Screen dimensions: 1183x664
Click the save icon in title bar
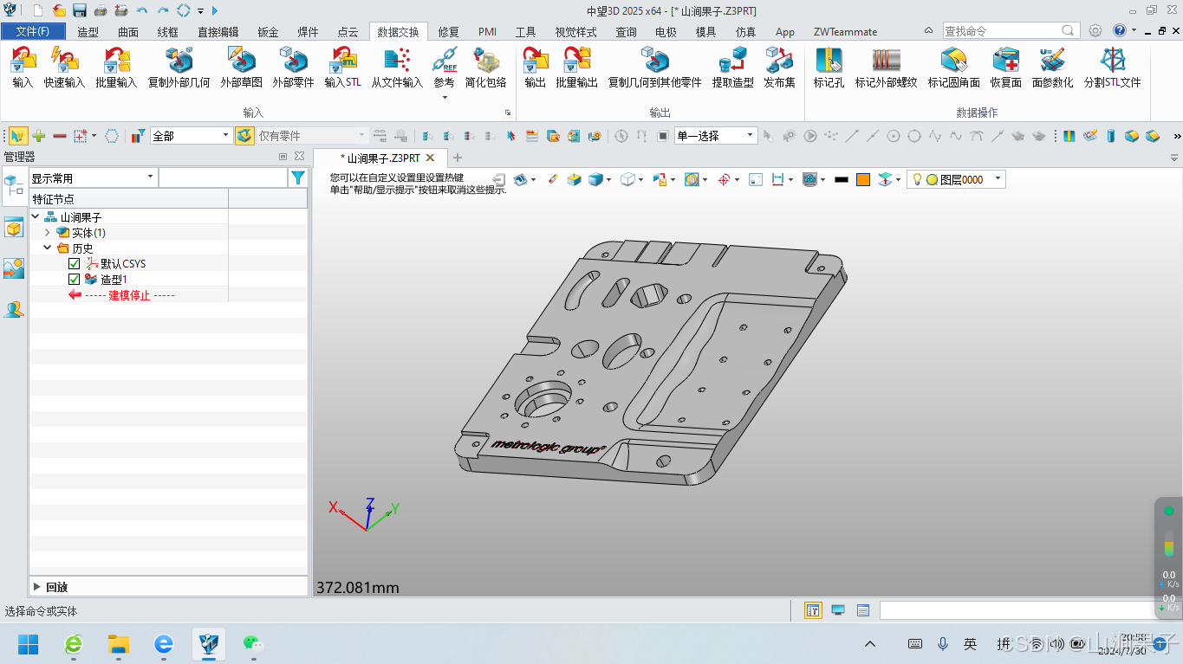pyautogui.click(x=79, y=10)
